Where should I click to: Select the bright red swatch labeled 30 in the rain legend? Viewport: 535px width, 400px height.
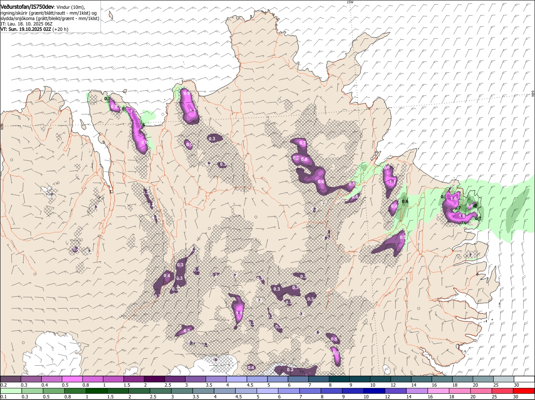coord(524,391)
